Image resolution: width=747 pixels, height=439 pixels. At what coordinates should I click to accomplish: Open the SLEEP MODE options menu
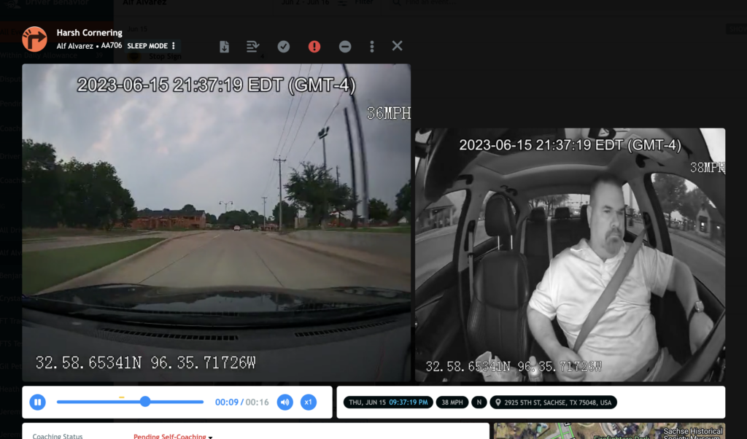[x=174, y=46]
